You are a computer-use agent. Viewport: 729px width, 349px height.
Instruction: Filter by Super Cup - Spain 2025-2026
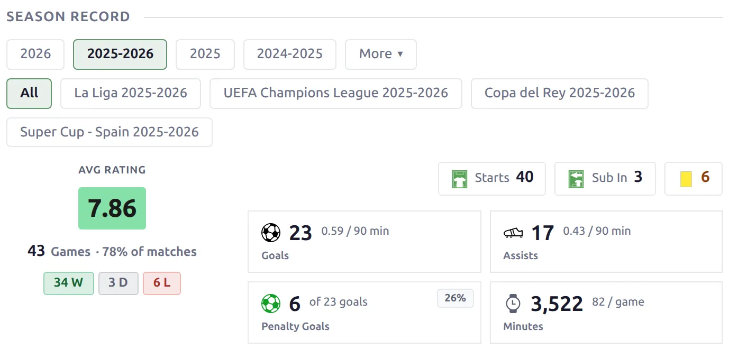pos(110,132)
